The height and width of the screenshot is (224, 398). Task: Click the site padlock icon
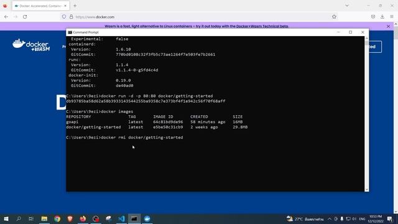click(72, 17)
